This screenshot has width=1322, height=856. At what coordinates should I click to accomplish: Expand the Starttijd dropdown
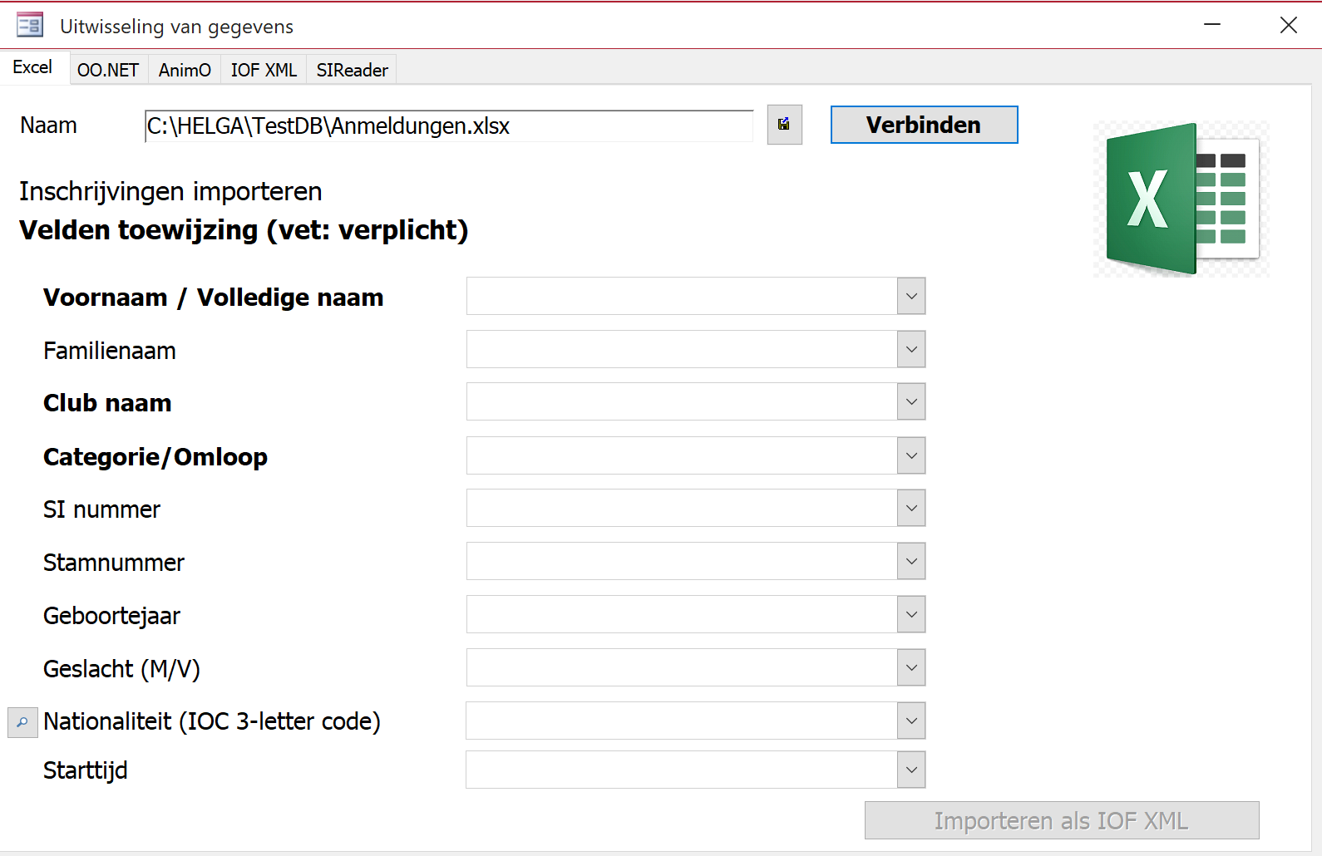911,770
